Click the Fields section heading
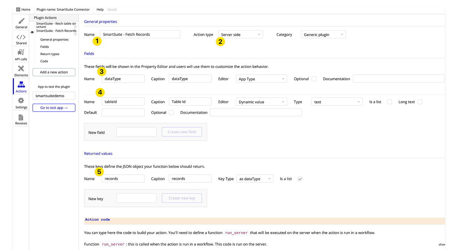Image resolution: width=458 pixels, height=250 pixels. click(x=89, y=53)
